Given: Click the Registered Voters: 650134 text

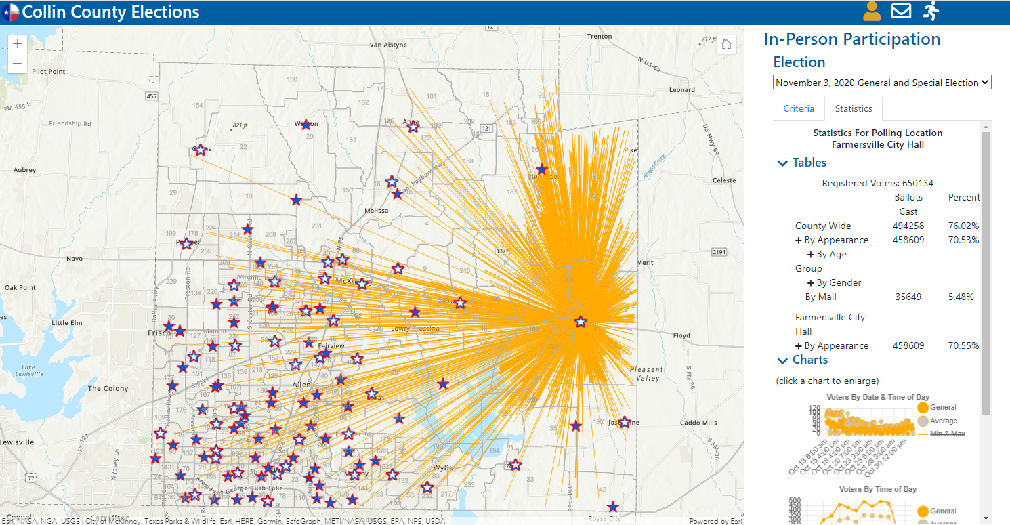Looking at the screenshot, I should point(878,184).
